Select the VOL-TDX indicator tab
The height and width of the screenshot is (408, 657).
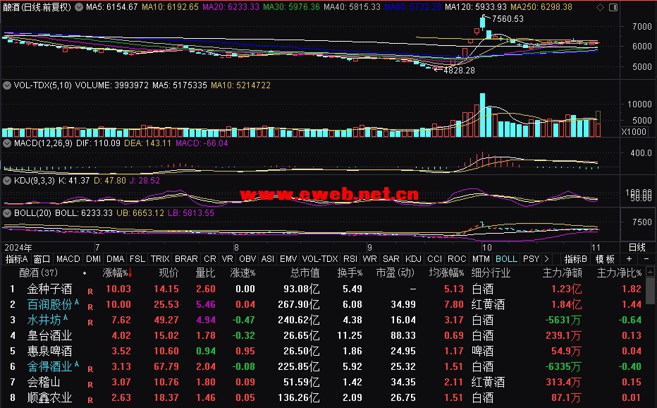pos(320,259)
